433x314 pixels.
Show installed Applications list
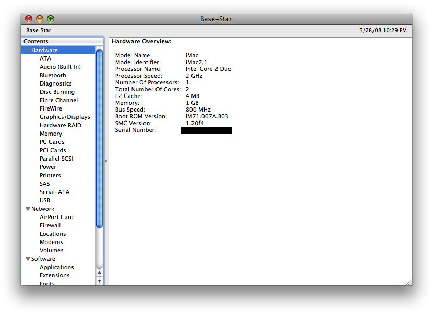57,268
